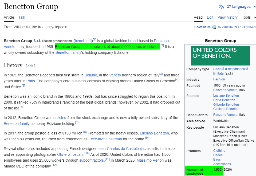Click citation reference [5]
This screenshot has width=256, height=176.
23,86
